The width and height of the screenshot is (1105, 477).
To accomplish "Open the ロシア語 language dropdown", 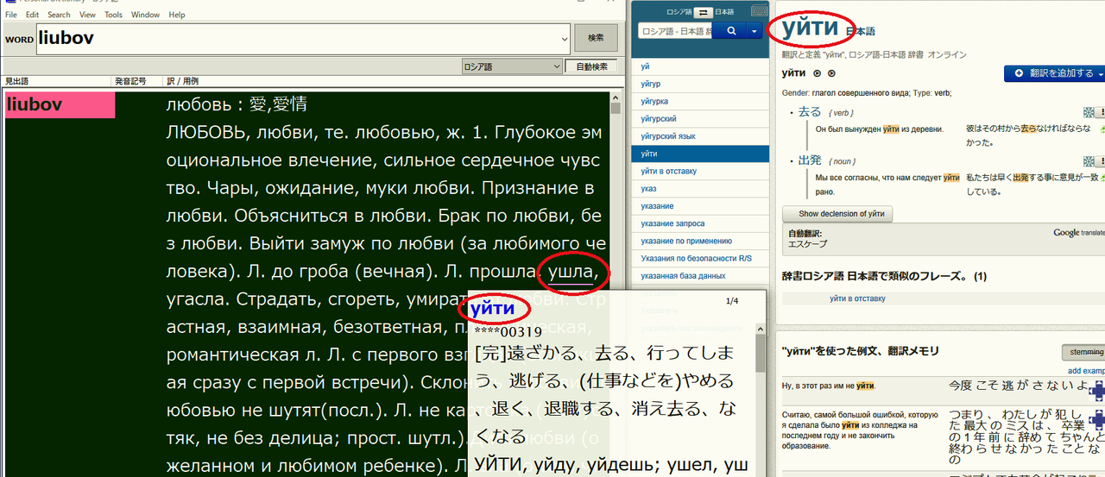I will [x=510, y=66].
